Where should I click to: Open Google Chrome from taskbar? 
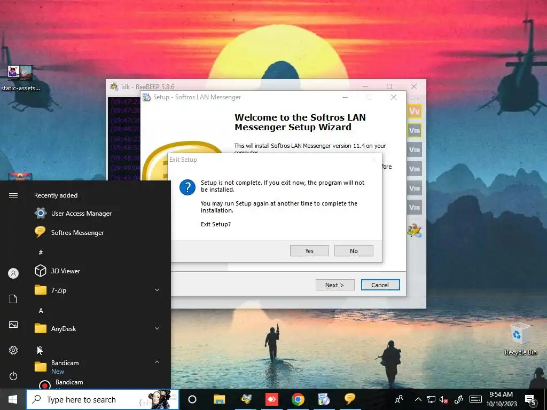tap(298, 399)
